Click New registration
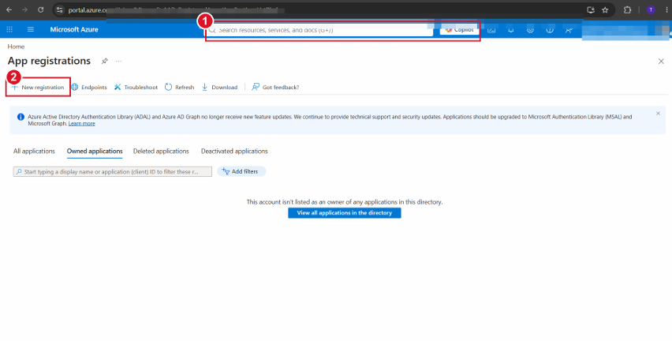Viewport: 672px width, 341px height. 38,87
